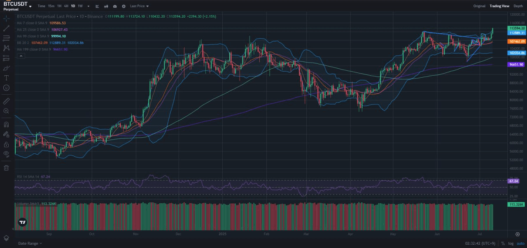527x248 pixels.
Task: Toggle lock all drawings
Action: 6,144
